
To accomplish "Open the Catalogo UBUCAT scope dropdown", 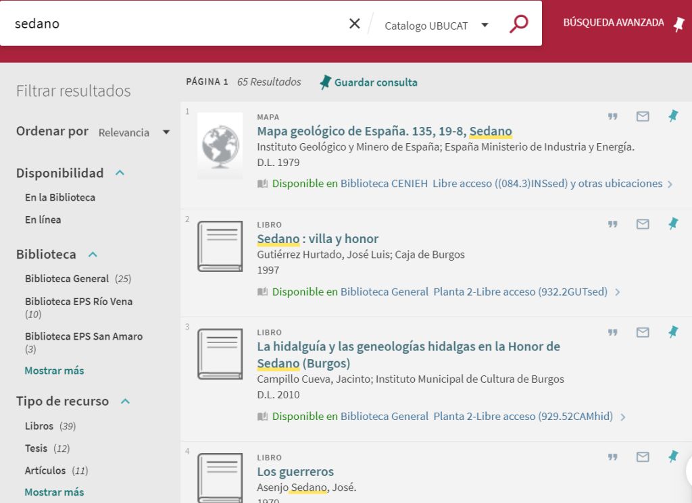I will point(436,26).
